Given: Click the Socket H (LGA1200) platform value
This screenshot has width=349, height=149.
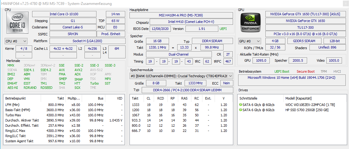Looking at the screenshot, I should pos(87,41).
